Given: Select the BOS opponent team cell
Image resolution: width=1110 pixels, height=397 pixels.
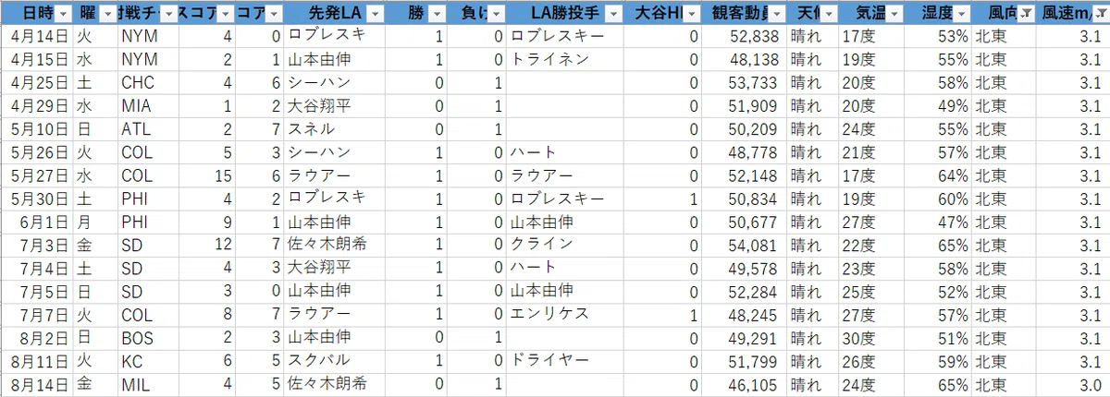Looking at the screenshot, I should (x=148, y=337).
